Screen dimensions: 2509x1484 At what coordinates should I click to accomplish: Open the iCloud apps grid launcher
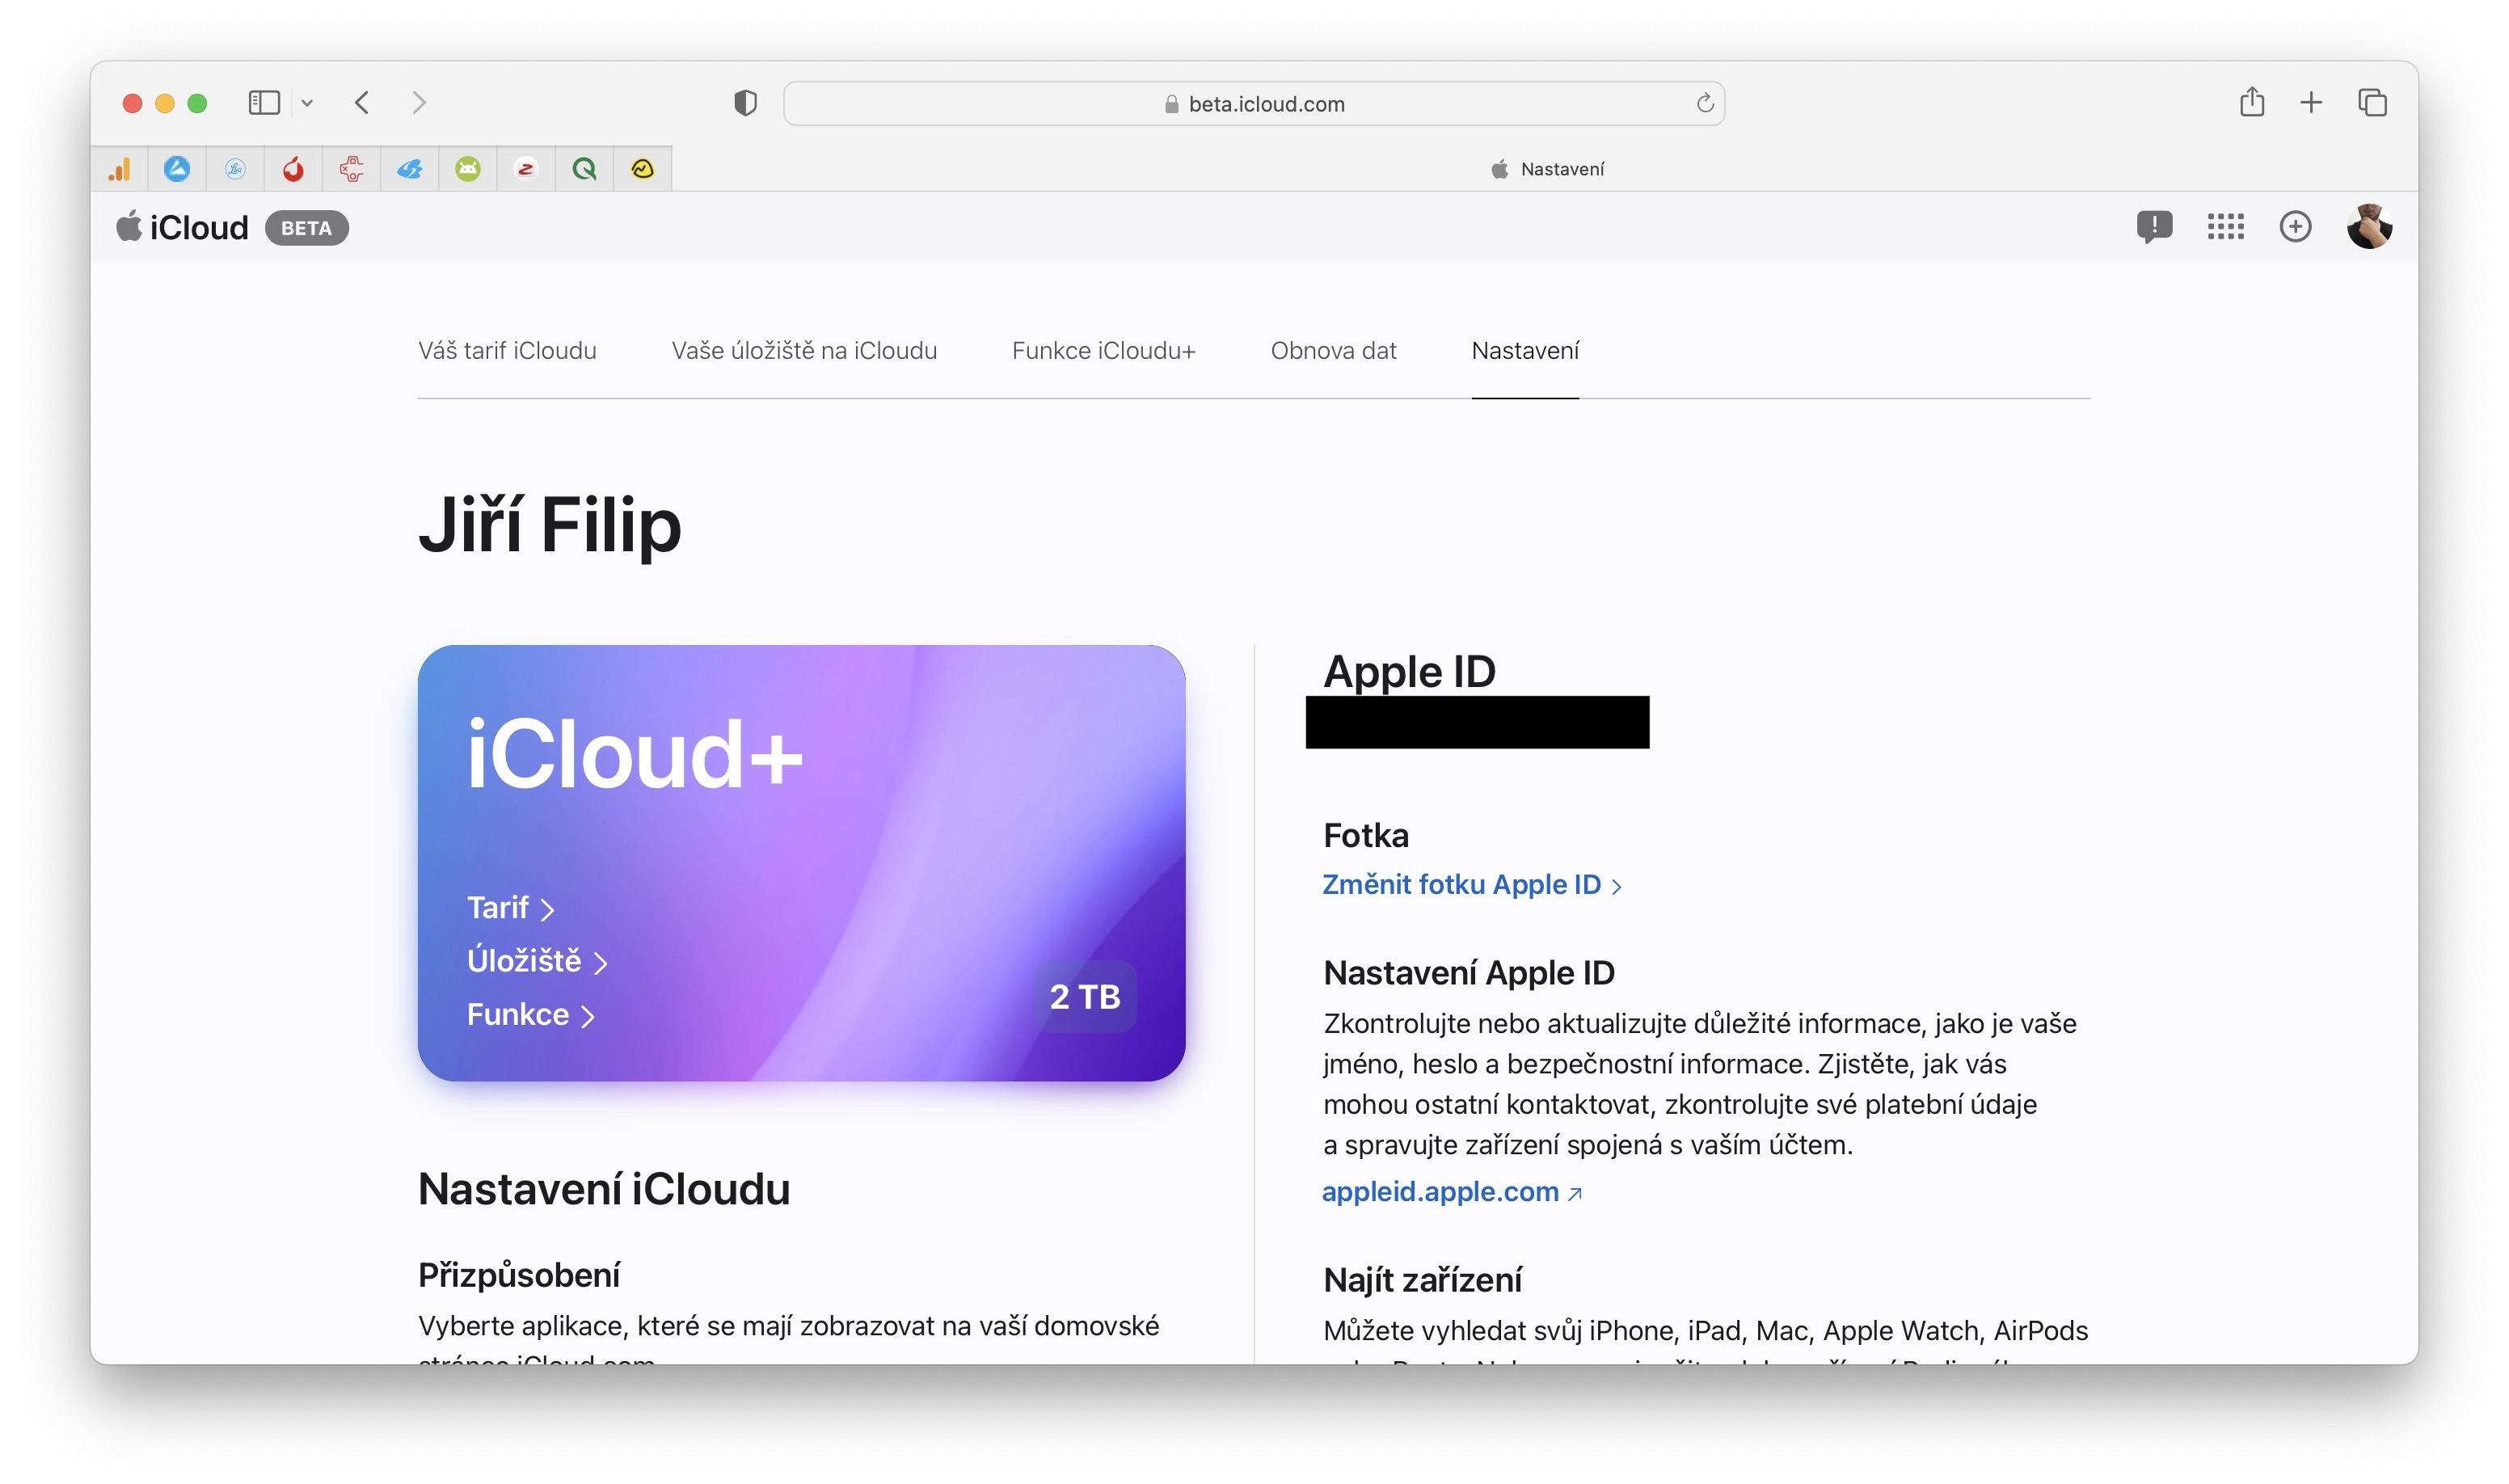(x=2225, y=227)
